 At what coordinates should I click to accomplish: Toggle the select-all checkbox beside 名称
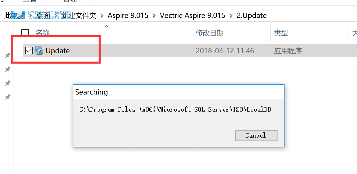coord(25,33)
